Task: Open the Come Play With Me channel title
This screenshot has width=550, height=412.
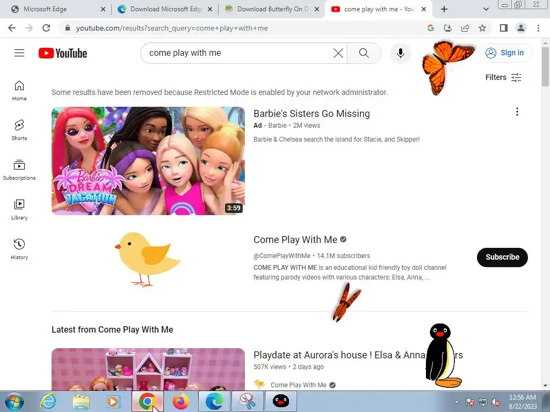Action: 295,240
